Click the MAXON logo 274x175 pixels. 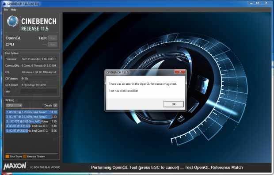[x=15, y=166]
